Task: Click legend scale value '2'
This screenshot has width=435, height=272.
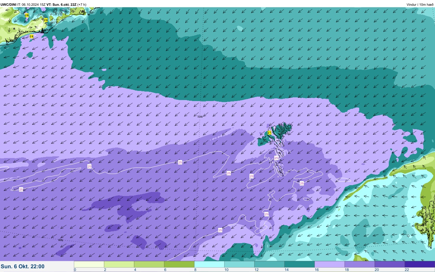Action: pyautogui.click(x=105, y=270)
